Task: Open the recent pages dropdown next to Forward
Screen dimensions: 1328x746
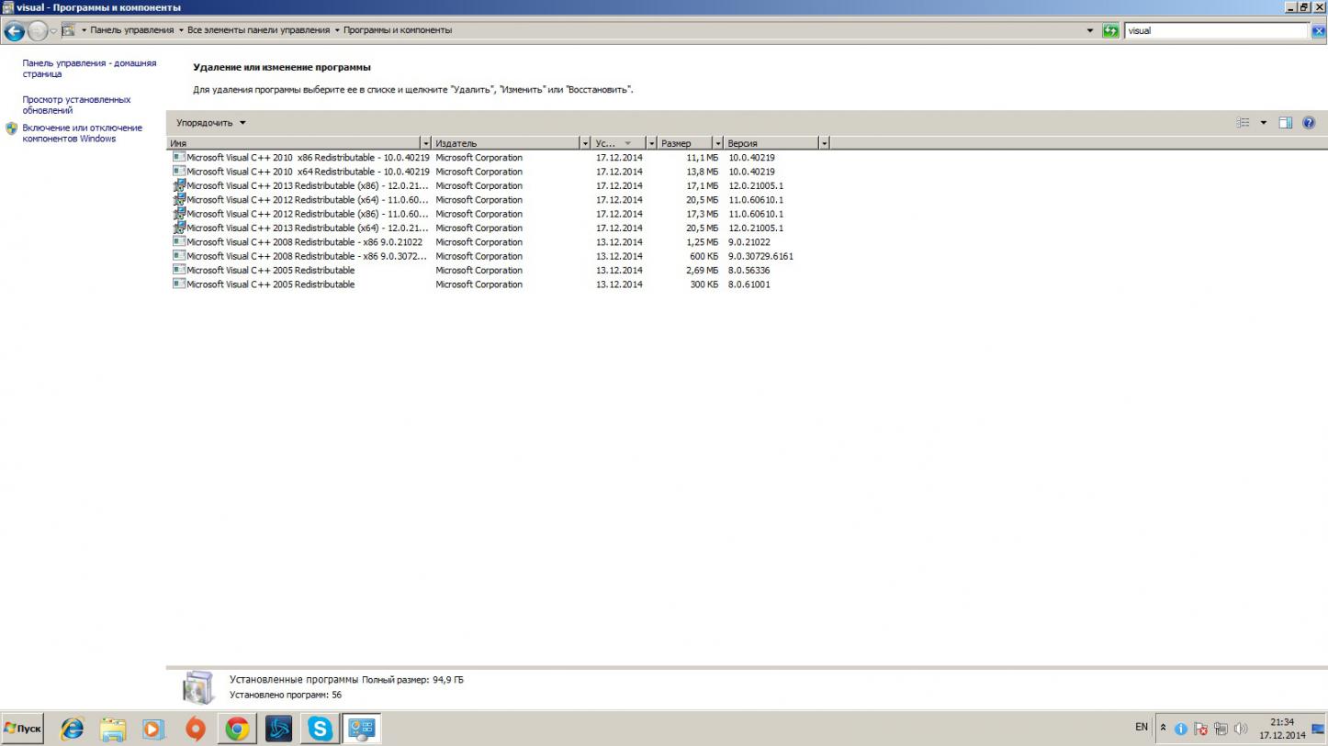Action: coord(53,31)
